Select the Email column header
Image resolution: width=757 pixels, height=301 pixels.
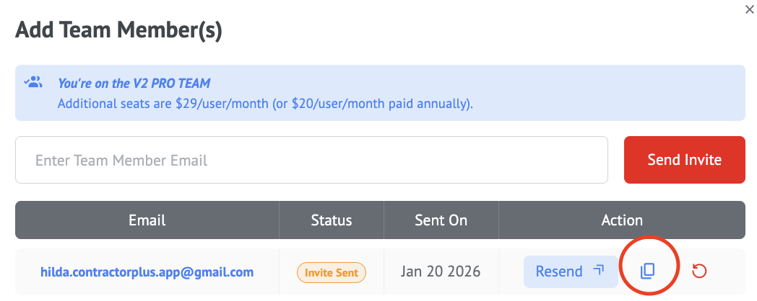click(147, 220)
